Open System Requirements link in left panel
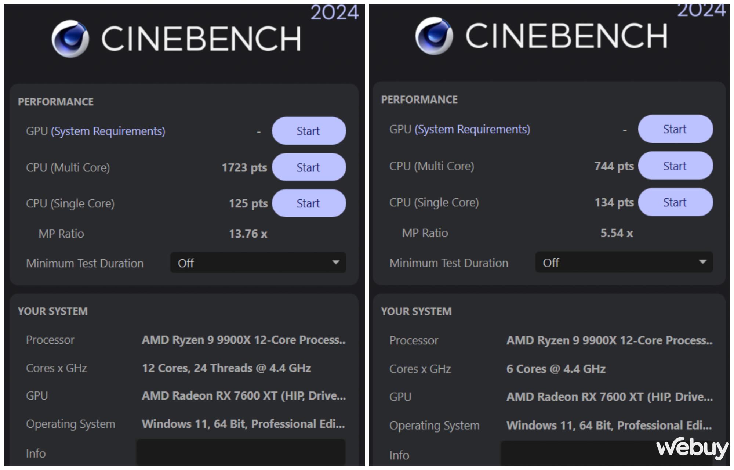This screenshot has height=470, width=734. click(108, 131)
